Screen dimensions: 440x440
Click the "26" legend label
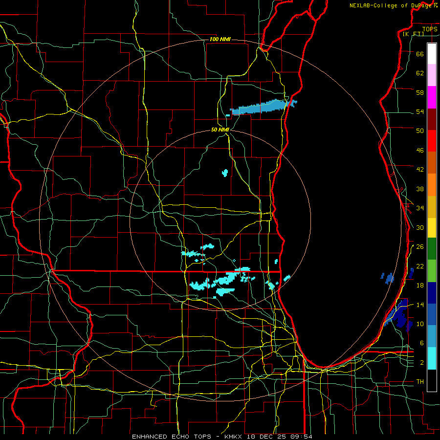(420, 247)
